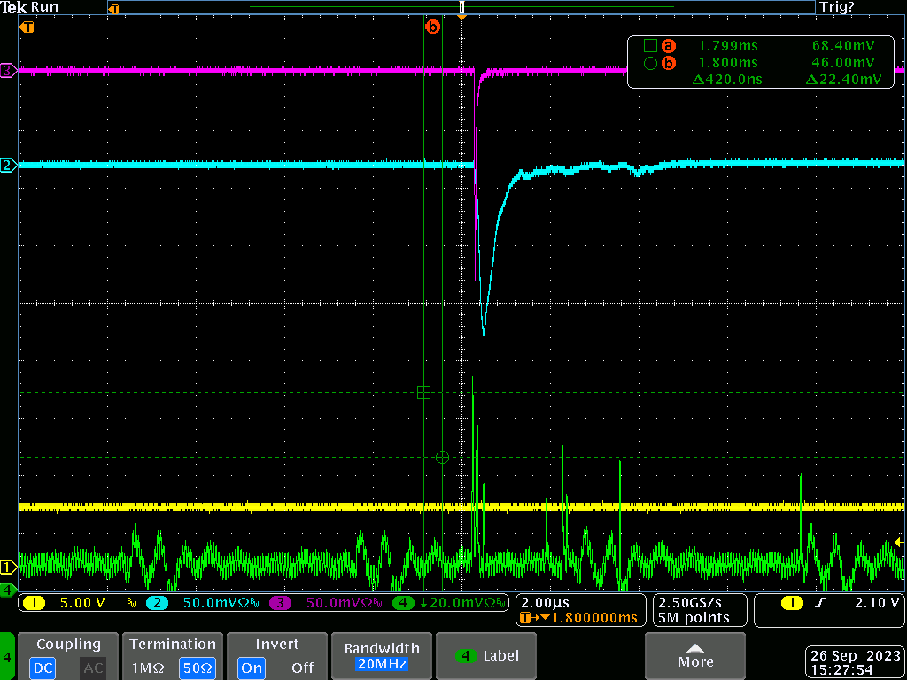Turn Invert On

pos(252,668)
